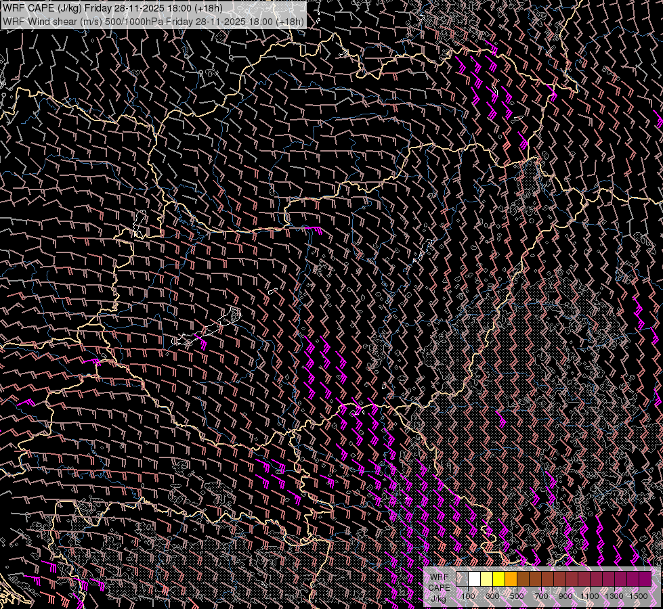Select the 1500 value on the legend
Screen dimensions: 663x609
[639, 596]
